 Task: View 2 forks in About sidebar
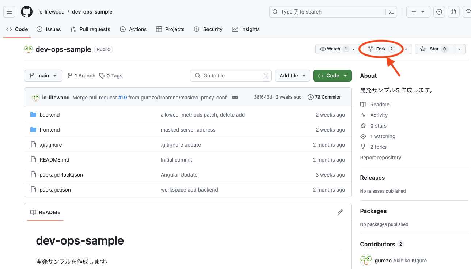pyautogui.click(x=373, y=147)
